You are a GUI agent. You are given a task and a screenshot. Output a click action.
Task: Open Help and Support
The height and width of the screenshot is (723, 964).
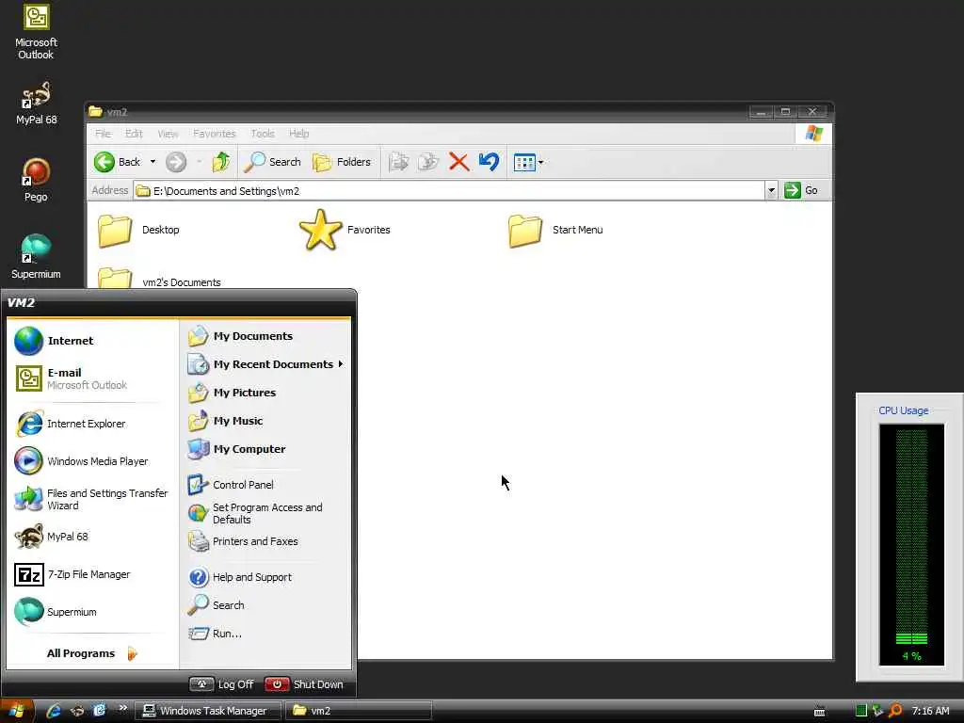[265, 577]
